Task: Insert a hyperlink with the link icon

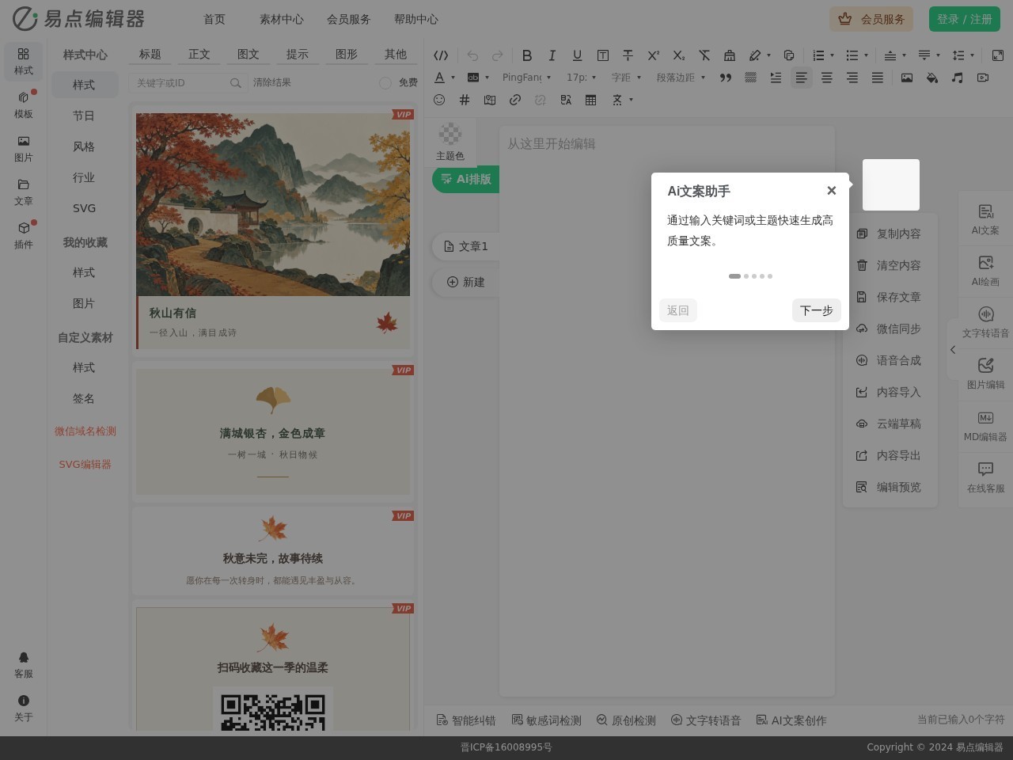Action: pyautogui.click(x=515, y=100)
